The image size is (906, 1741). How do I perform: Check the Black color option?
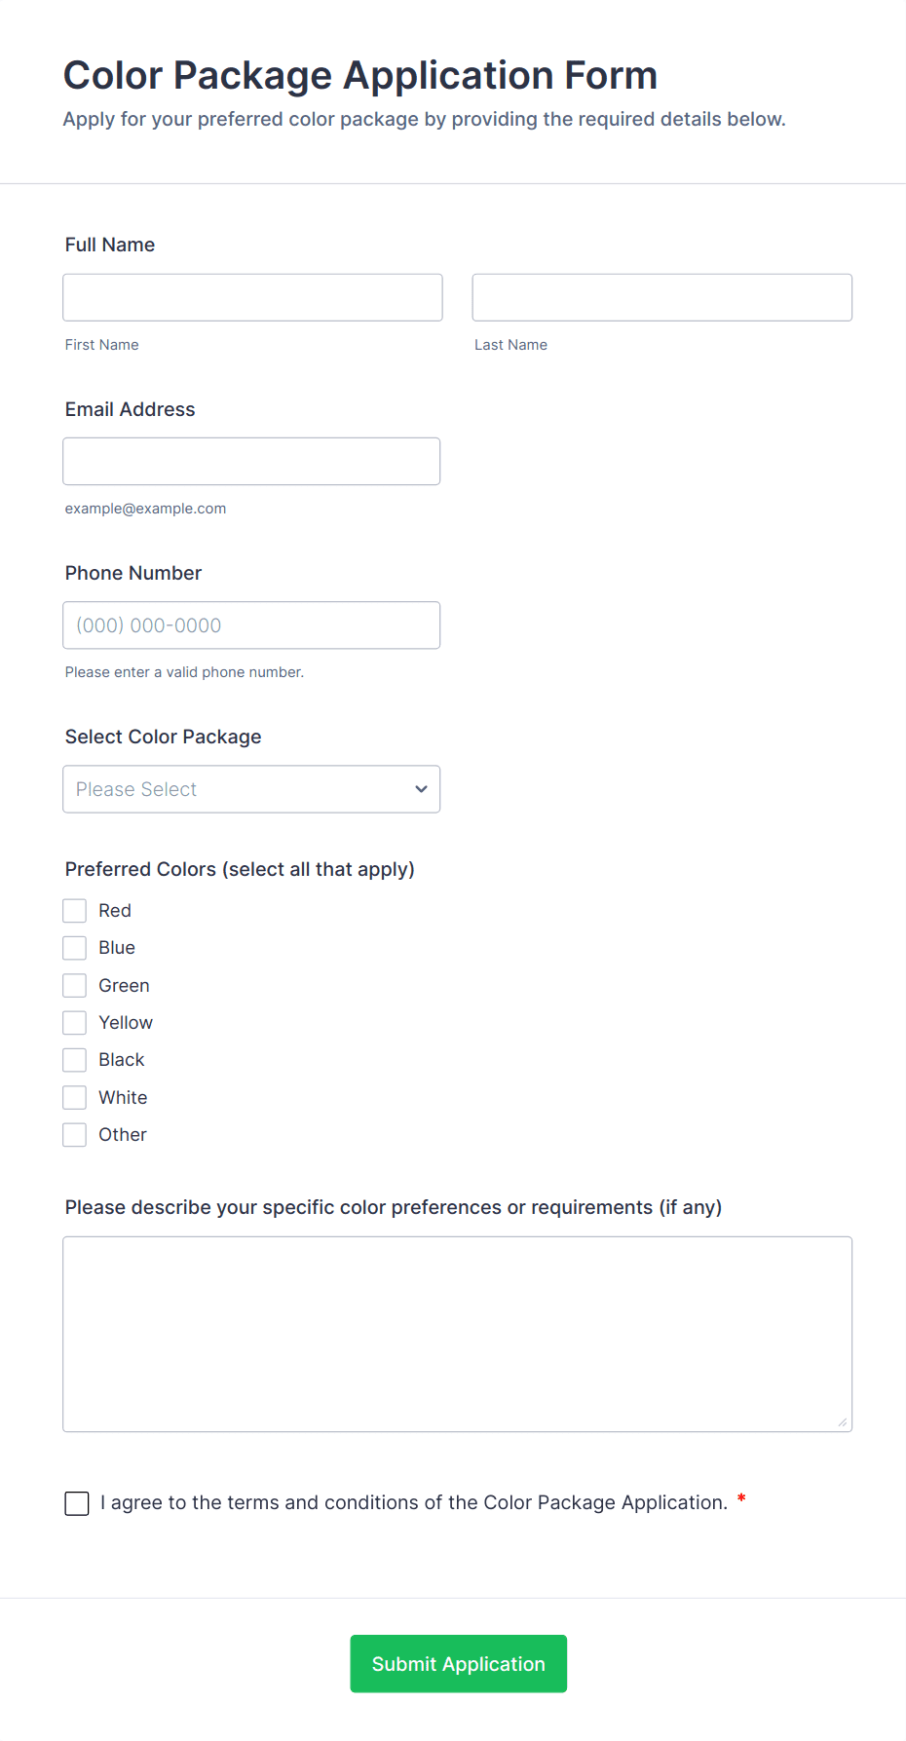(75, 1060)
